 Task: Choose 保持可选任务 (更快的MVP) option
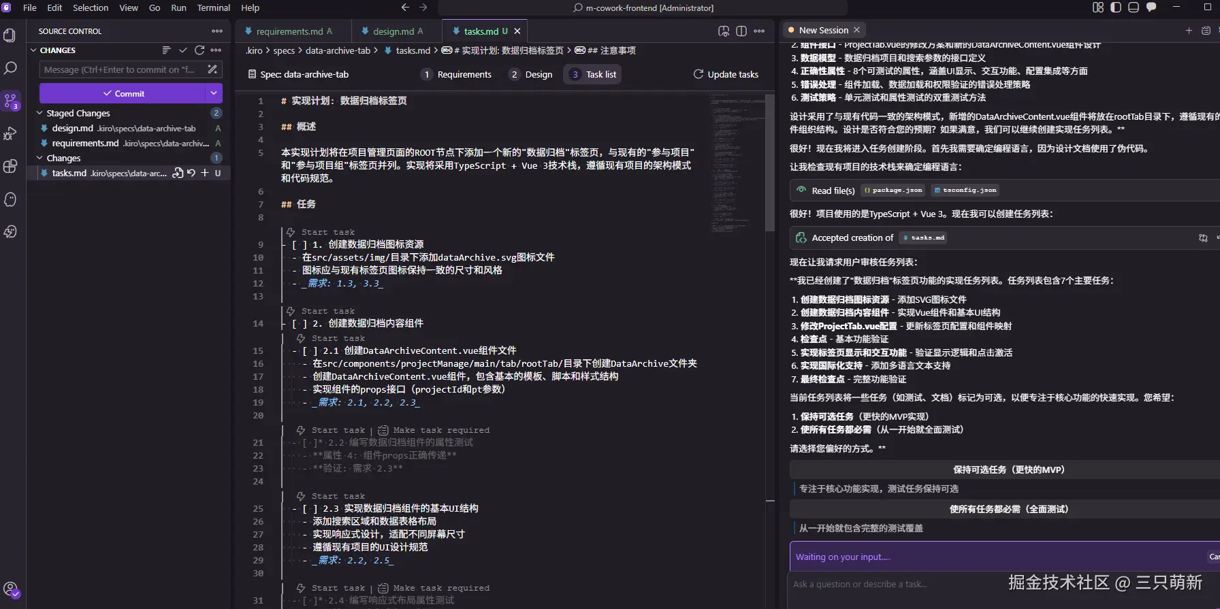(1008, 470)
